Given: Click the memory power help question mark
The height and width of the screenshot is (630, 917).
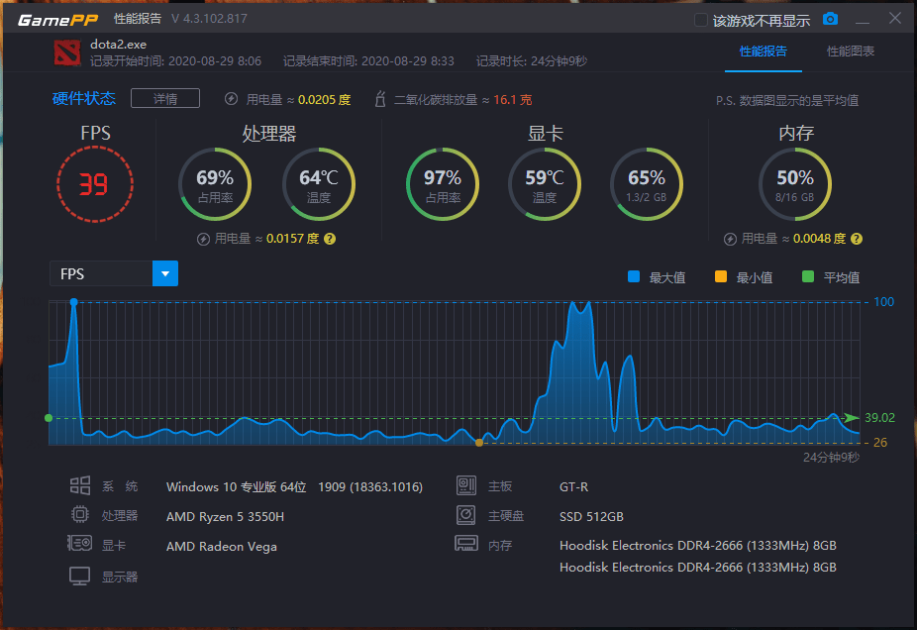Looking at the screenshot, I should (x=857, y=239).
